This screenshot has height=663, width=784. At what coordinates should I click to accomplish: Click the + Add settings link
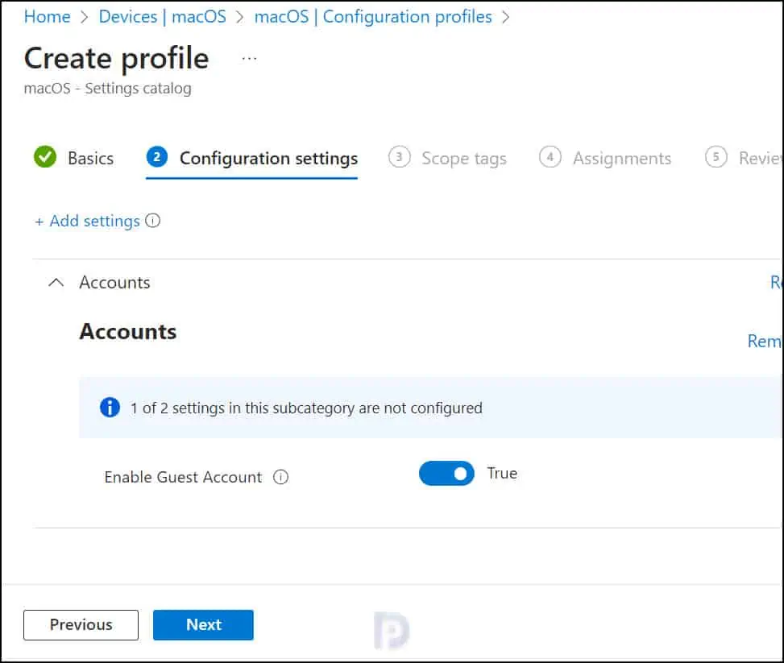(x=87, y=221)
